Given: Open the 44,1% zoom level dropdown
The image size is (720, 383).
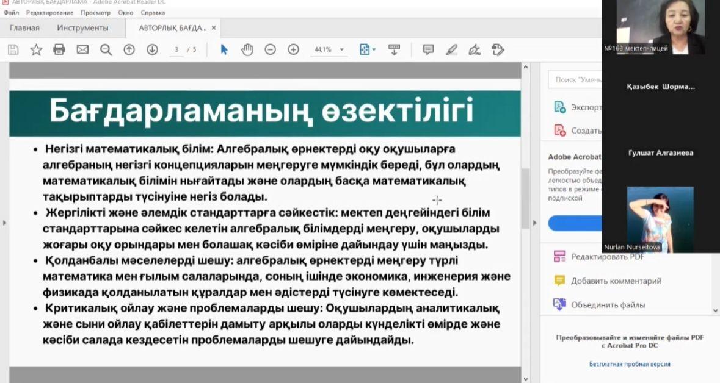Looking at the screenshot, I should [342, 50].
